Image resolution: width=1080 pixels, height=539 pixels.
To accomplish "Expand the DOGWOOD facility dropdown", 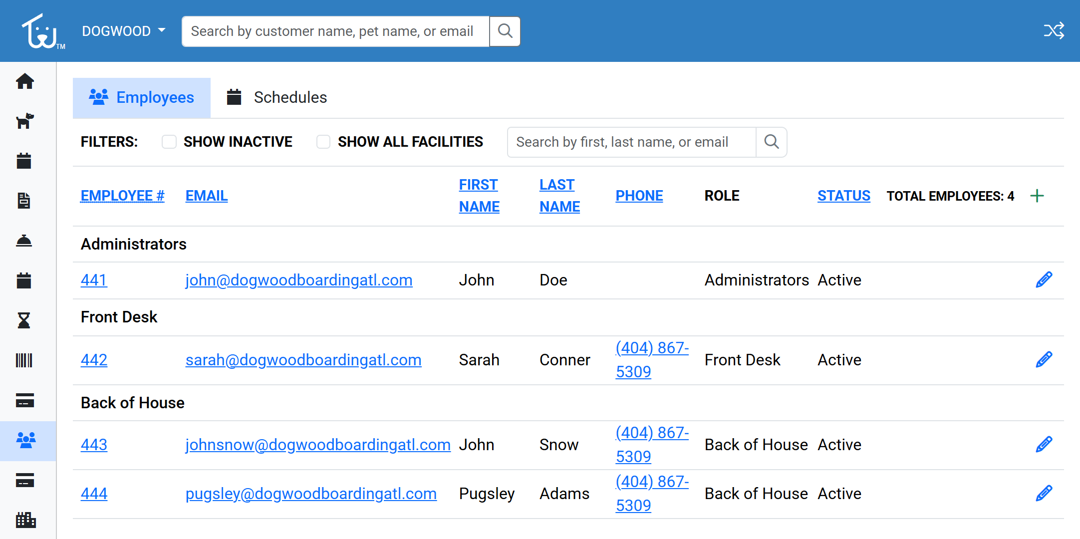I will coord(123,31).
